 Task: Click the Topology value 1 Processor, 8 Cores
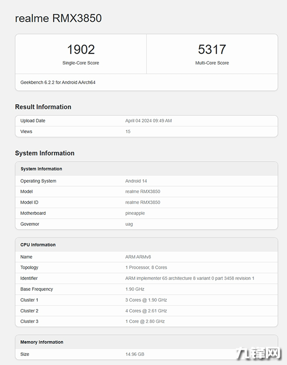[146, 267]
